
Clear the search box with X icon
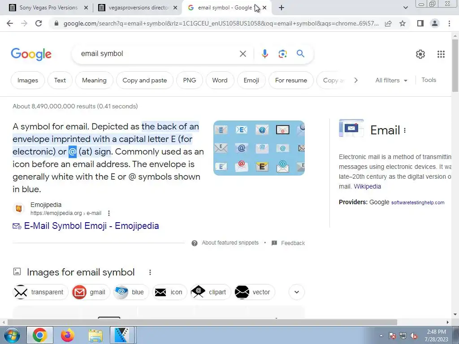tap(242, 54)
